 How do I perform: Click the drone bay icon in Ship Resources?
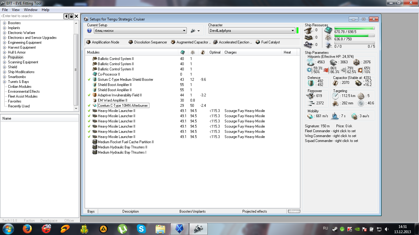(x=328, y=45)
